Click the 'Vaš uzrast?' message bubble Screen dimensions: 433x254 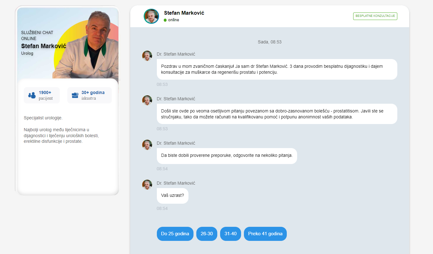[173, 196]
